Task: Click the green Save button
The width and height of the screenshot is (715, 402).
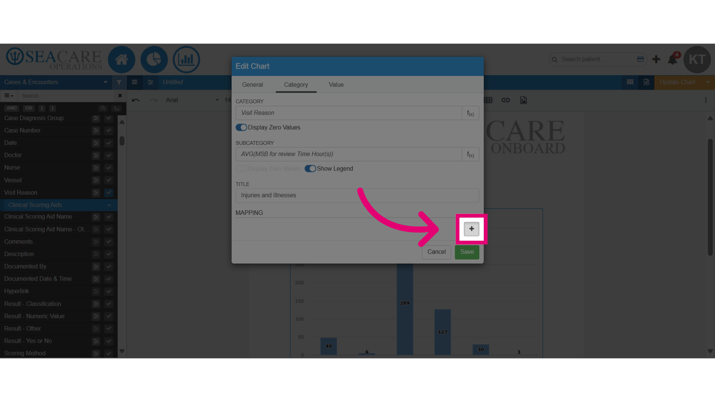Action: pyautogui.click(x=467, y=252)
